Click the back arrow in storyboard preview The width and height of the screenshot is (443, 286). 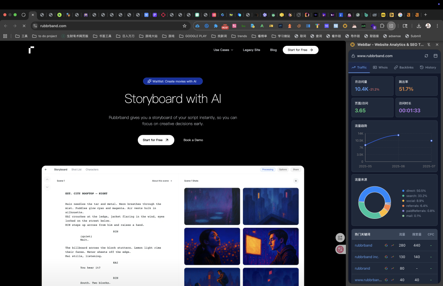coord(46,169)
